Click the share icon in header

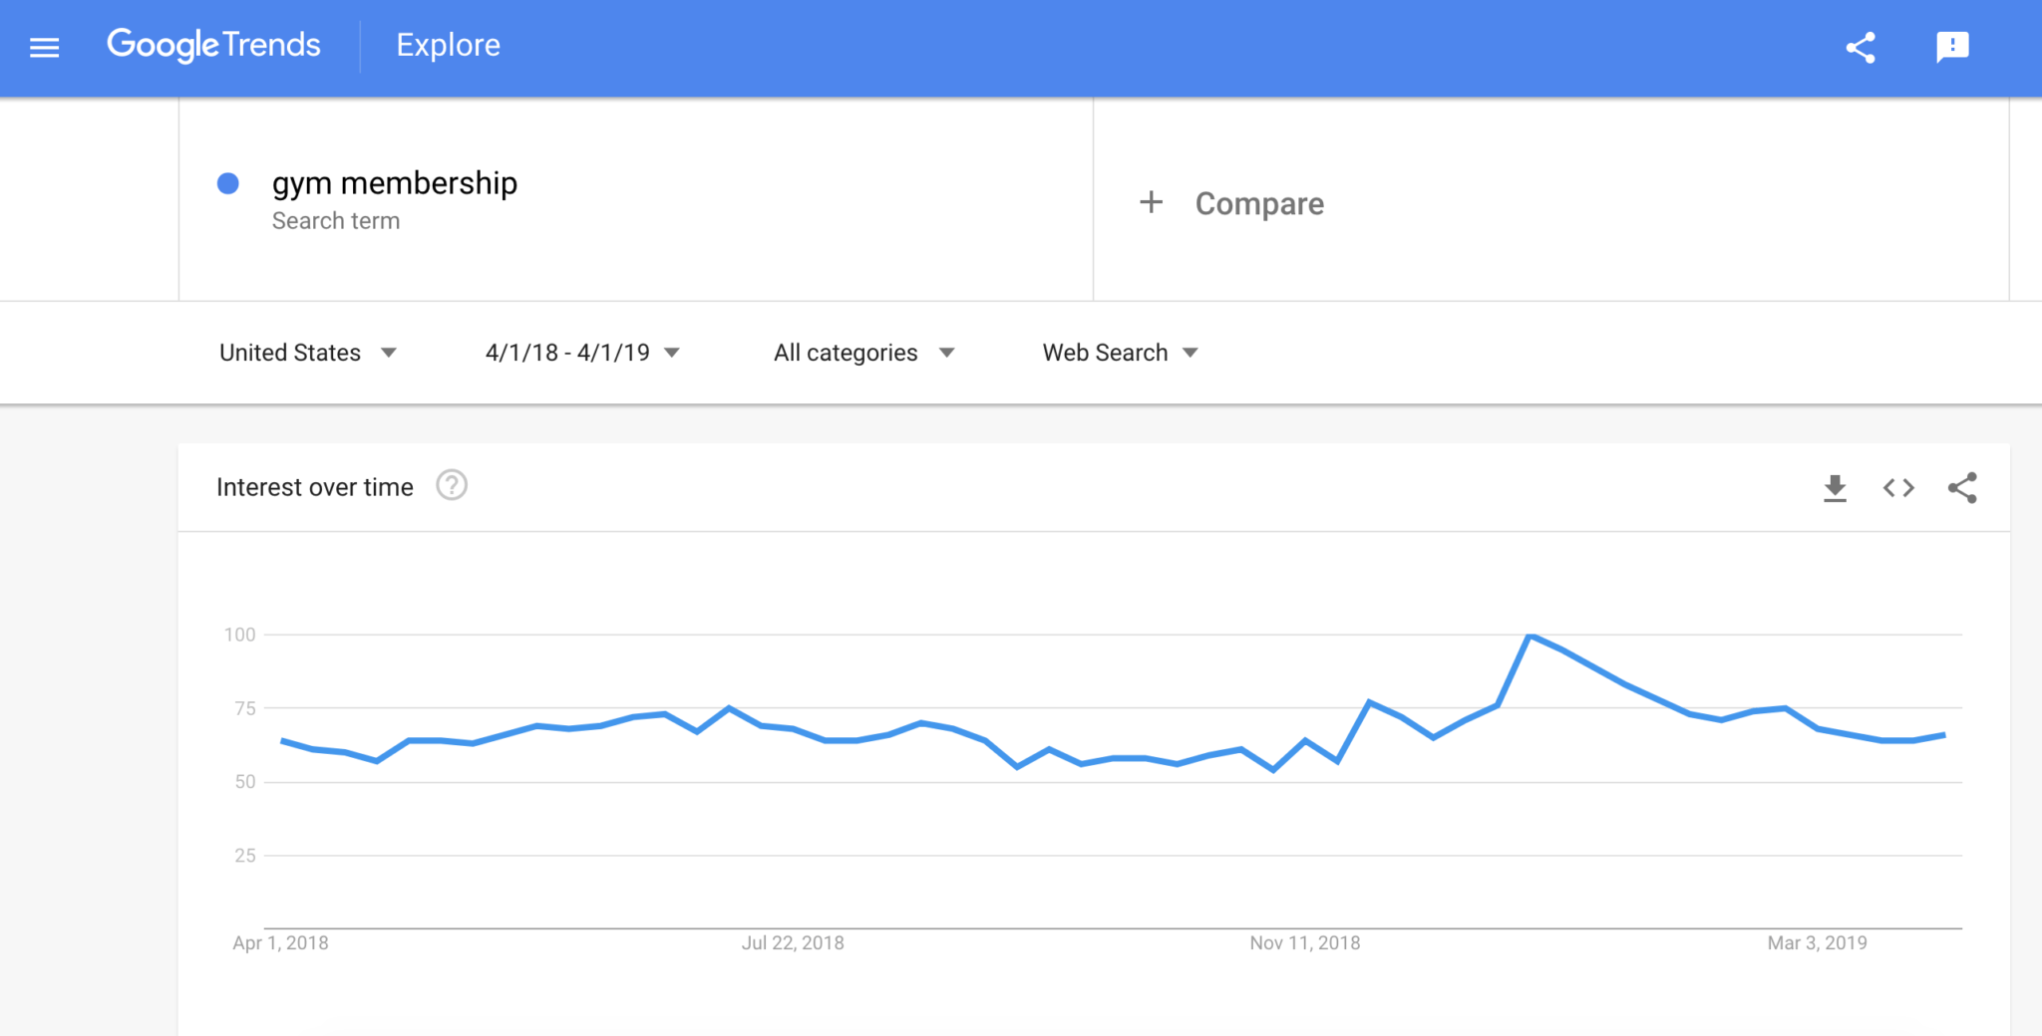[x=1861, y=47]
